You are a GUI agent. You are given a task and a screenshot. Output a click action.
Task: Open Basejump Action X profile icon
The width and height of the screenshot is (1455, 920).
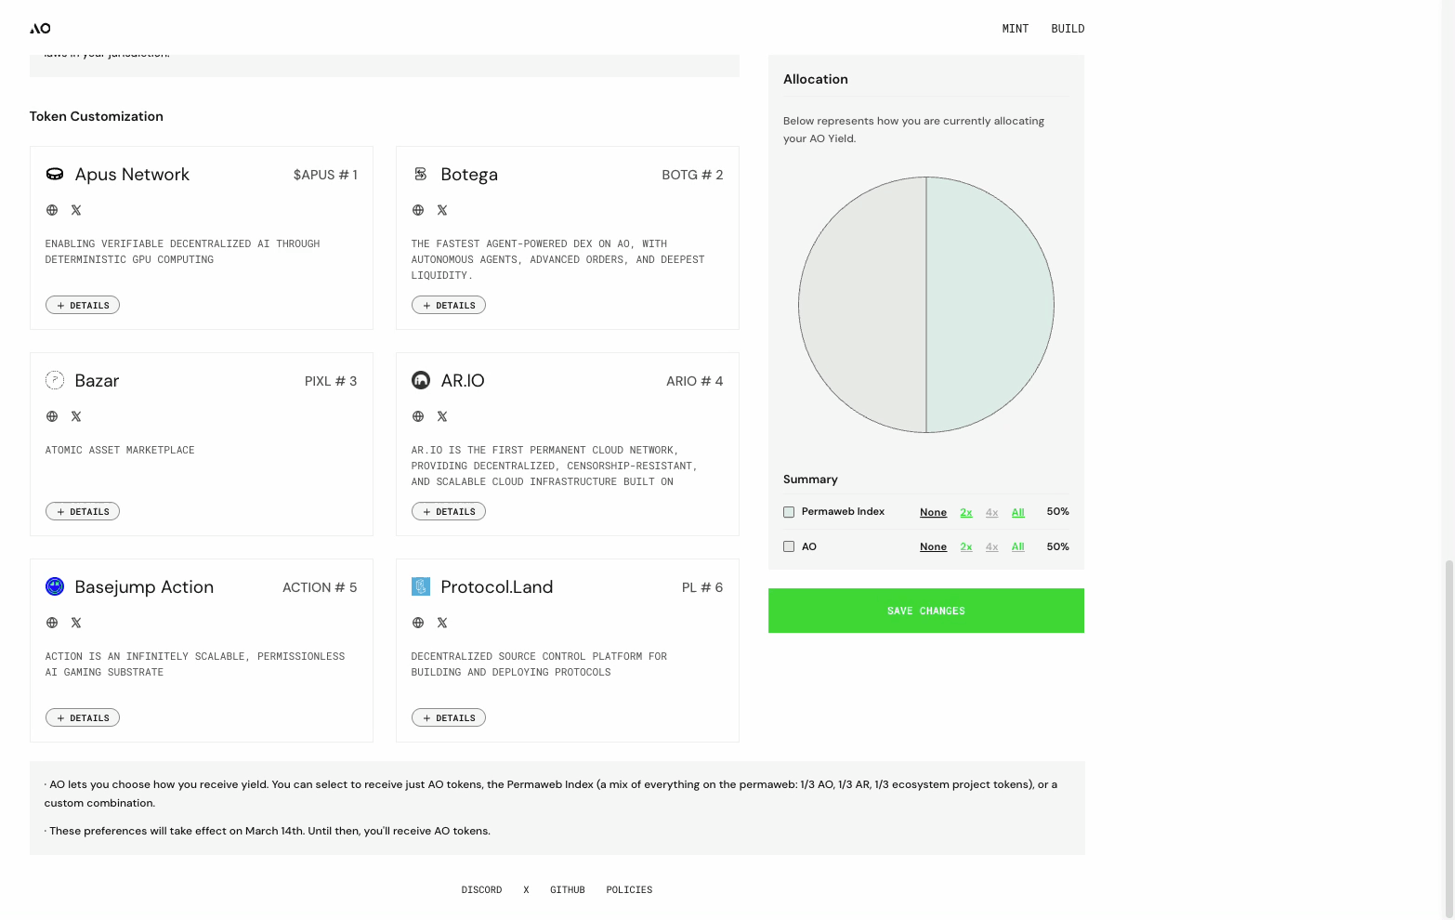pos(76,623)
